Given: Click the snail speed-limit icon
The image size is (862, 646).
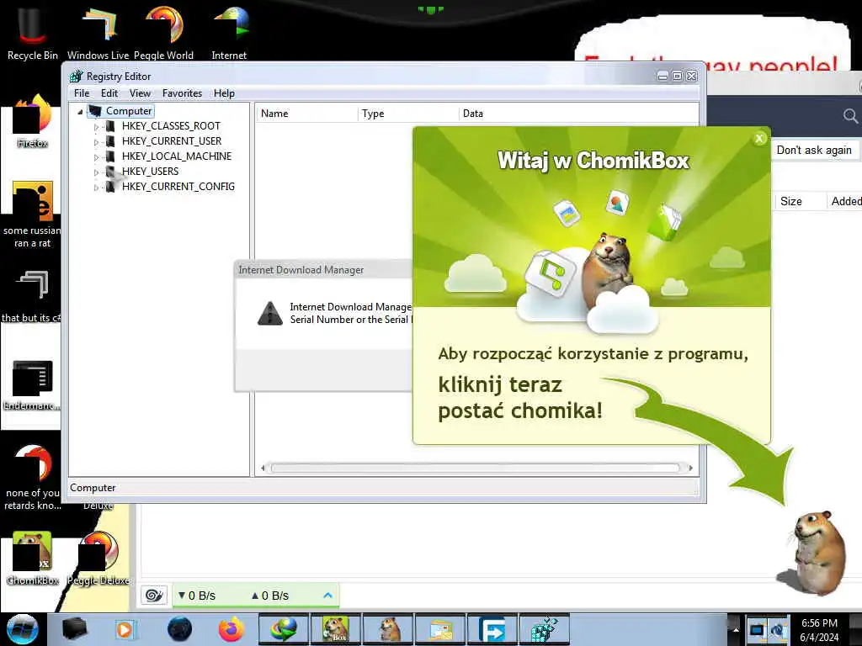Looking at the screenshot, I should [155, 596].
